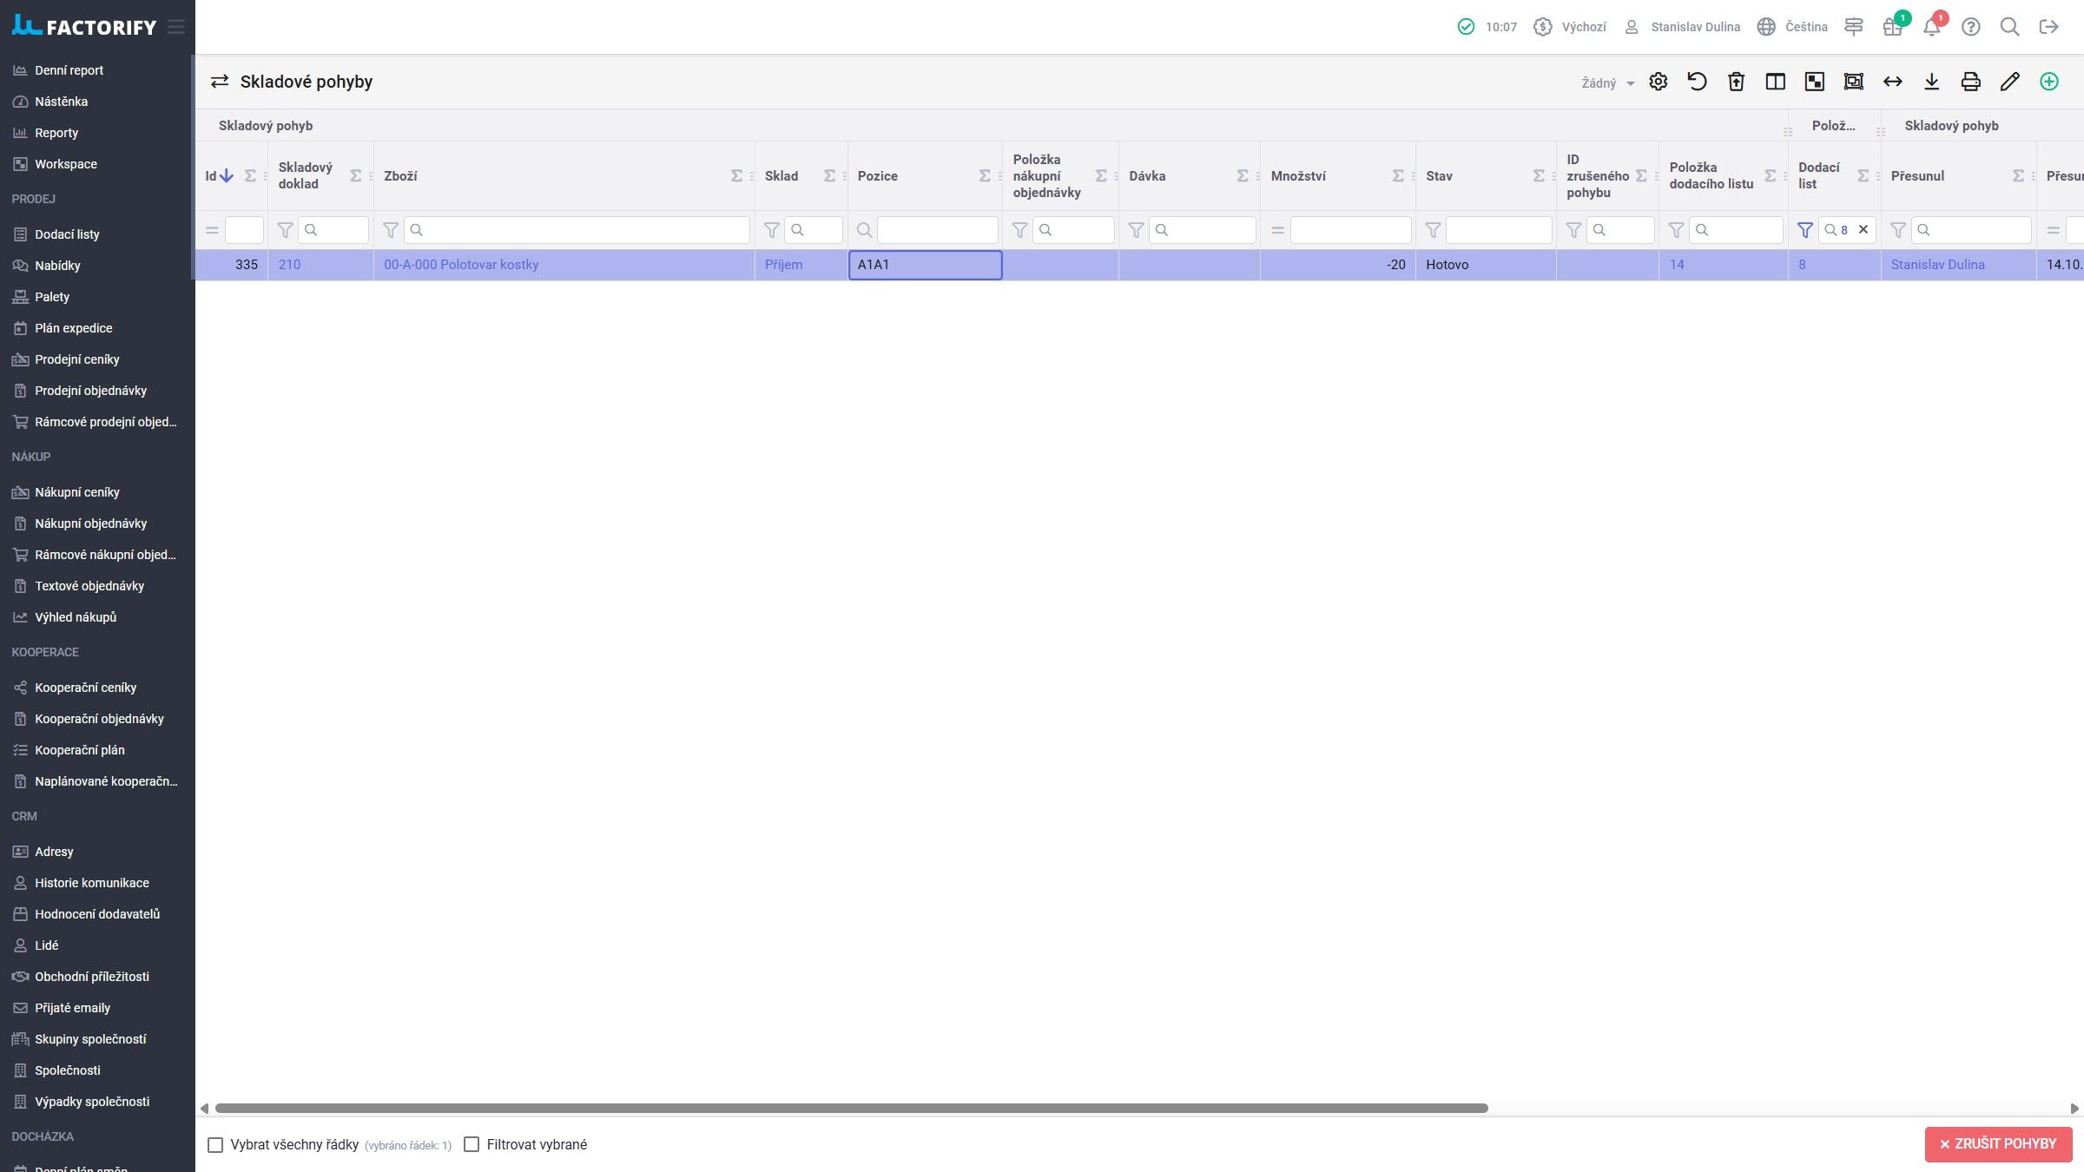Open the 00-A-000 Polotovar kostky link
Image resolution: width=2084 pixels, height=1172 pixels.
coord(461,265)
